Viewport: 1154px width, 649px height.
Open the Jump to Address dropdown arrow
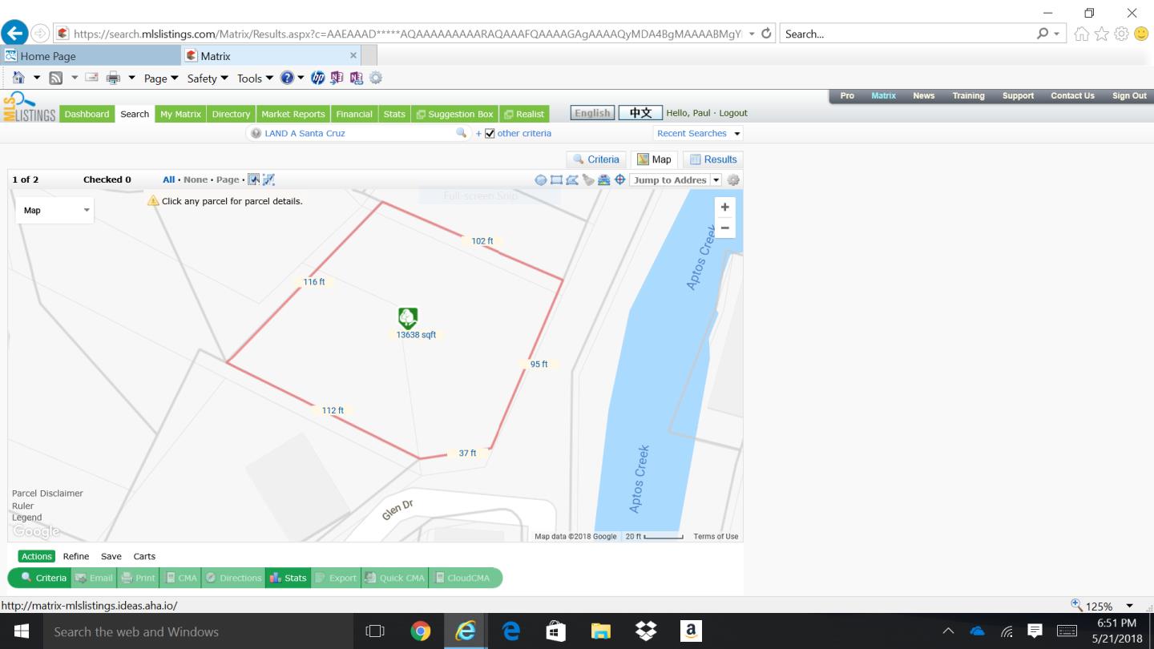[x=716, y=180]
